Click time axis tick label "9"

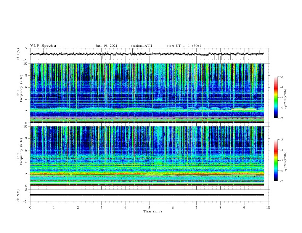click(244, 207)
